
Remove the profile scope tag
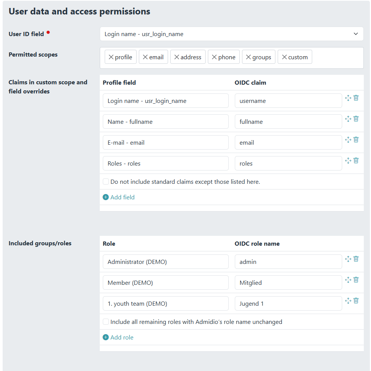(x=111, y=57)
